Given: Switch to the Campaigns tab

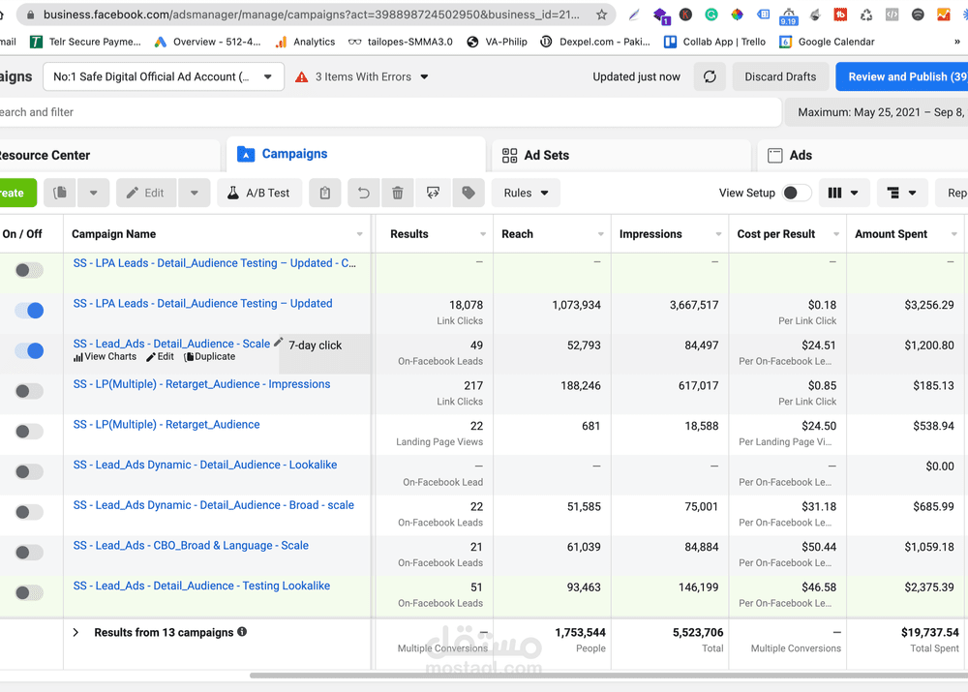Looking at the screenshot, I should (355, 154).
